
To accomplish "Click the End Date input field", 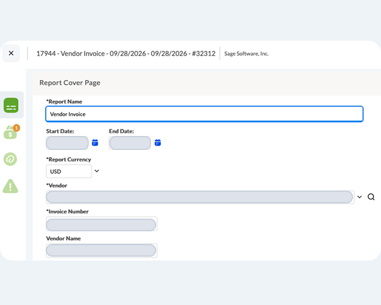I will 130,143.
